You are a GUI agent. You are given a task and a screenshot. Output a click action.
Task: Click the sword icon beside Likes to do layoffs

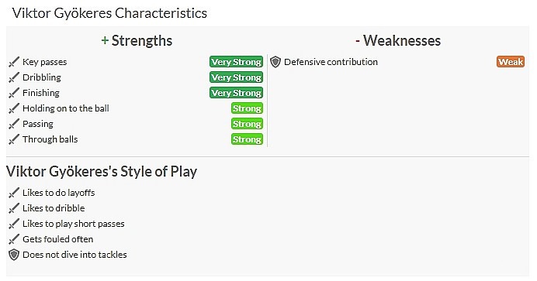(14, 193)
